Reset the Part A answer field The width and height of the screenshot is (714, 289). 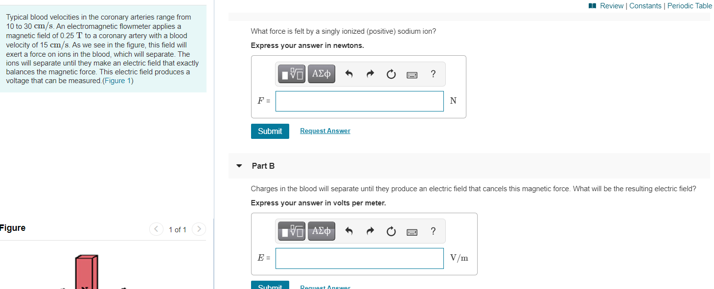391,74
